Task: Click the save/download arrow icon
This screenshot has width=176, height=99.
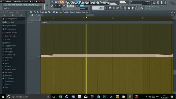Action: pos(142,8)
